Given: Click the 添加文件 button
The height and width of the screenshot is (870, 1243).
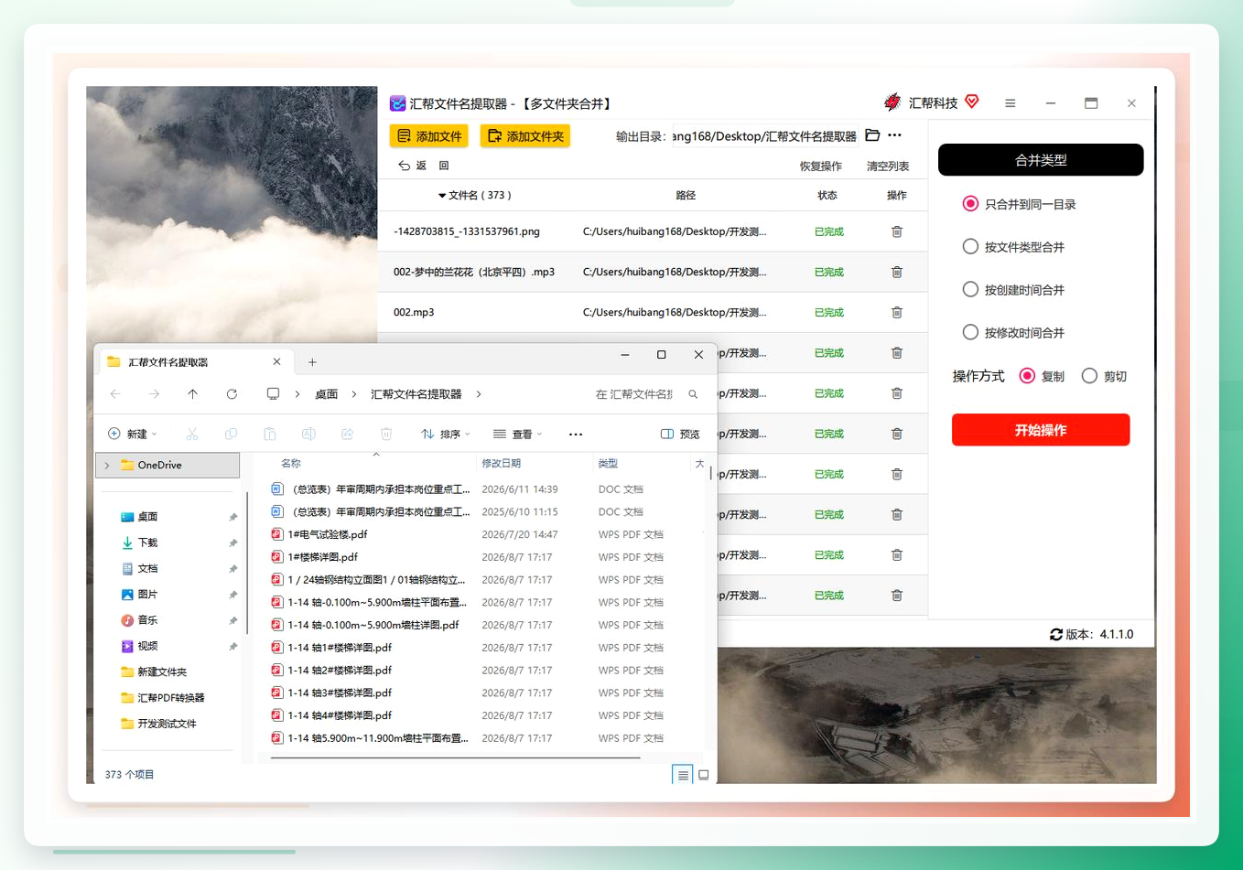Looking at the screenshot, I should point(429,136).
